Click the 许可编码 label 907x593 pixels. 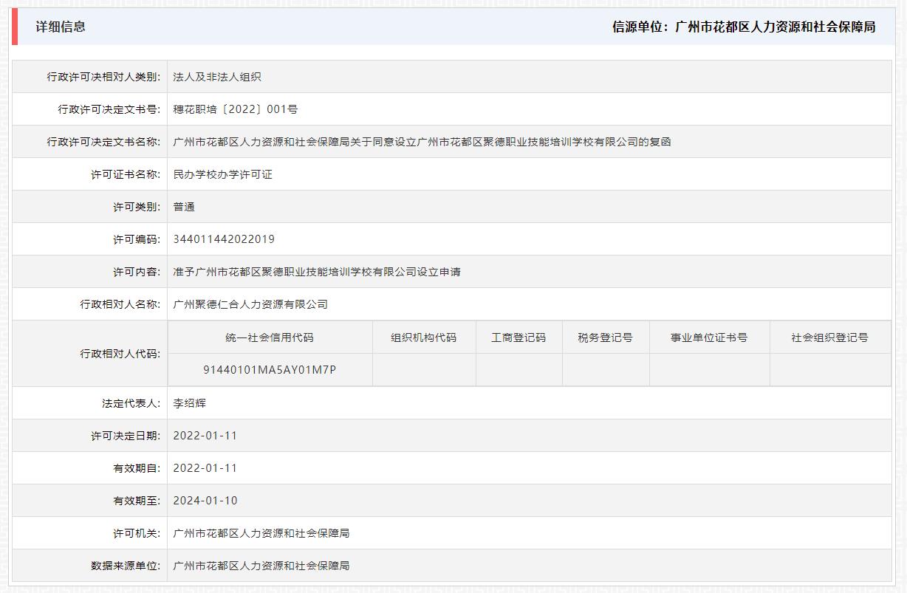pos(137,239)
